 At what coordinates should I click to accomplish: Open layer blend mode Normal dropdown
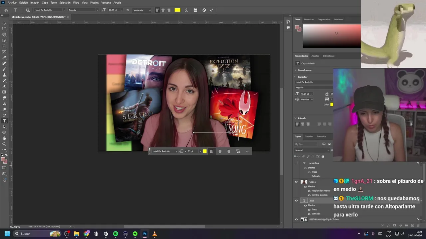point(312,150)
